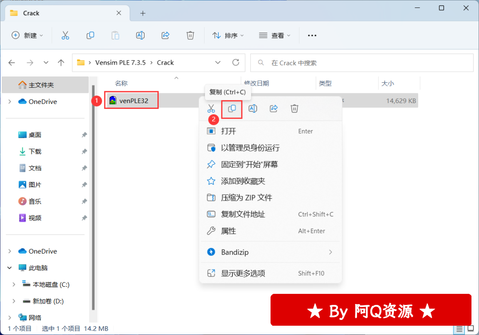The height and width of the screenshot is (335, 479).
Task: Expand the address bar history dropdown
Action: [x=218, y=62]
